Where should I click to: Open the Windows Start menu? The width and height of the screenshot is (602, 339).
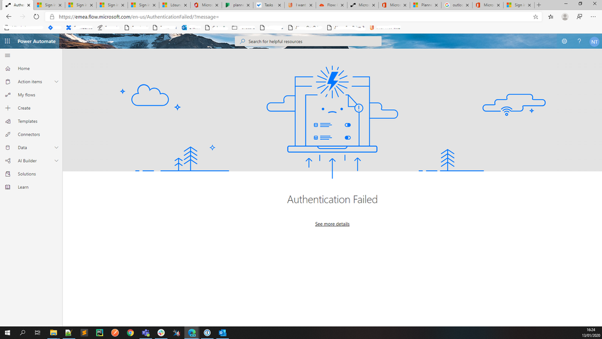click(7, 333)
